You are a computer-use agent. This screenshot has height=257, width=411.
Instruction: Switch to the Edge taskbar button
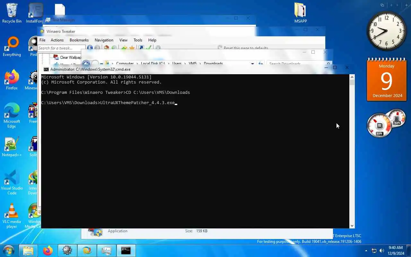pos(87,251)
